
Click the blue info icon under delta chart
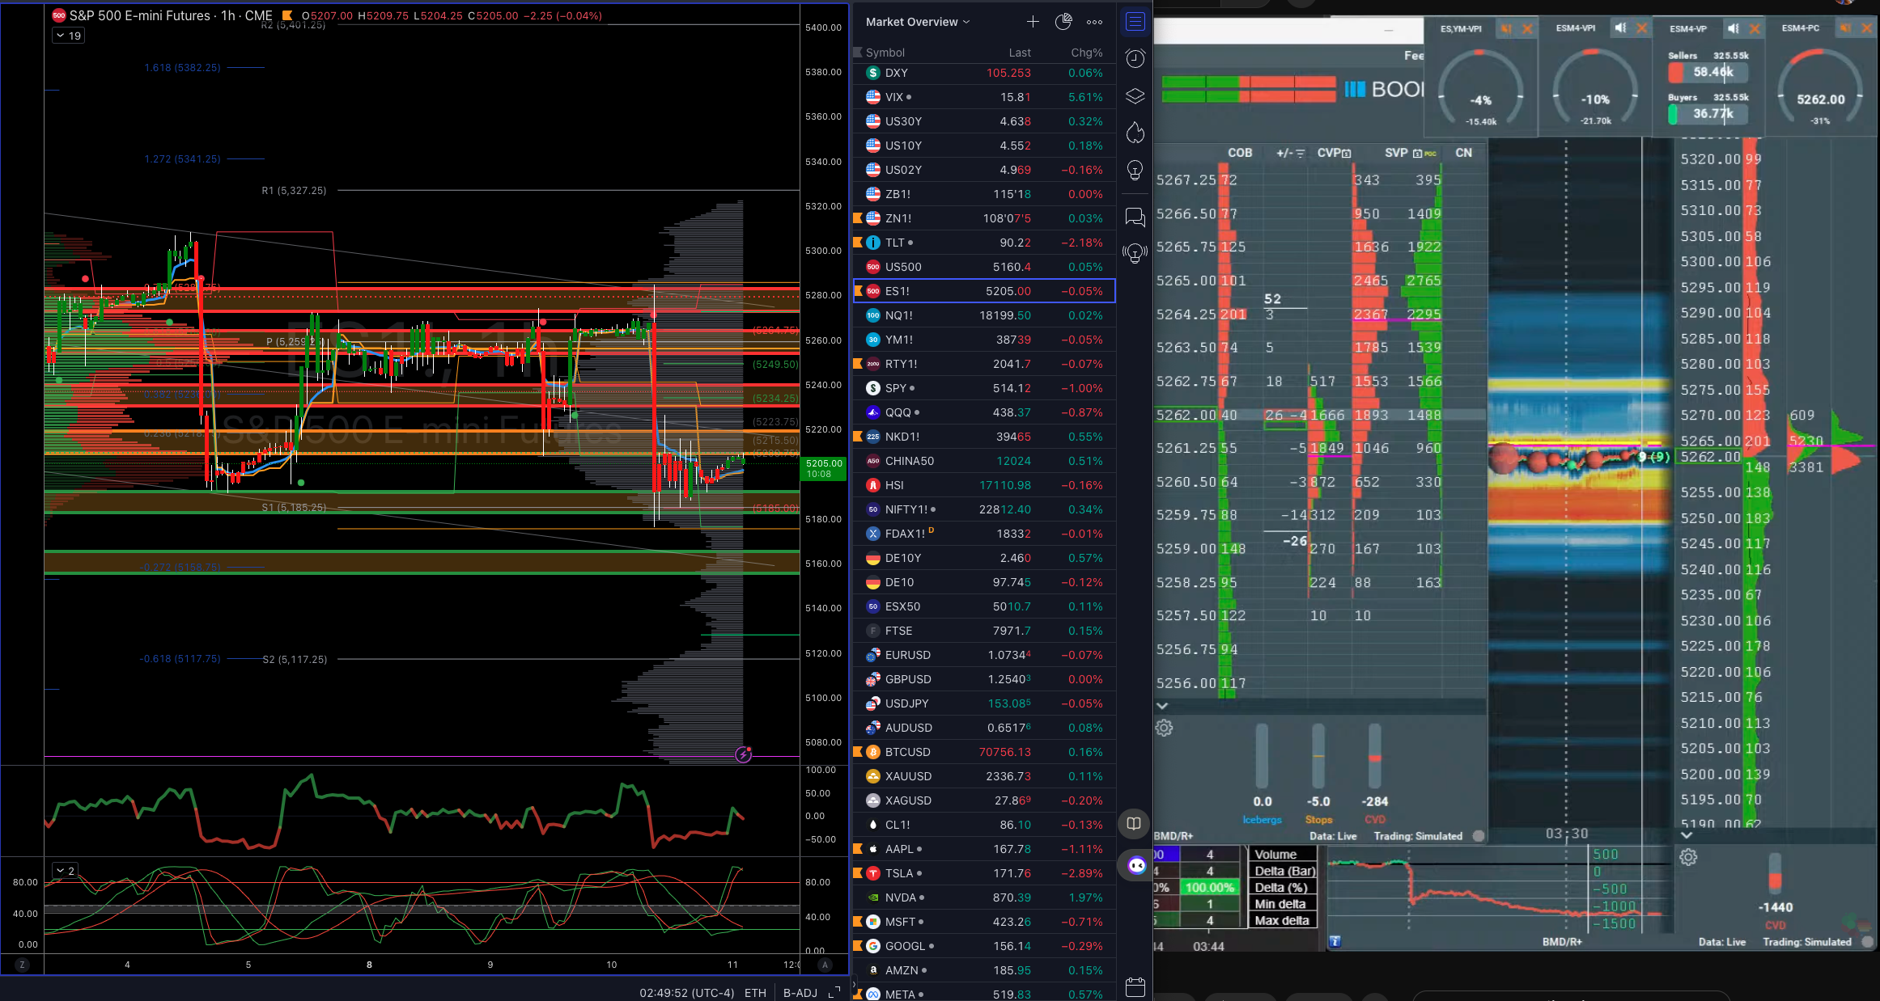[x=1335, y=941]
